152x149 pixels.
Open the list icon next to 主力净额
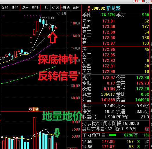coord(103,135)
